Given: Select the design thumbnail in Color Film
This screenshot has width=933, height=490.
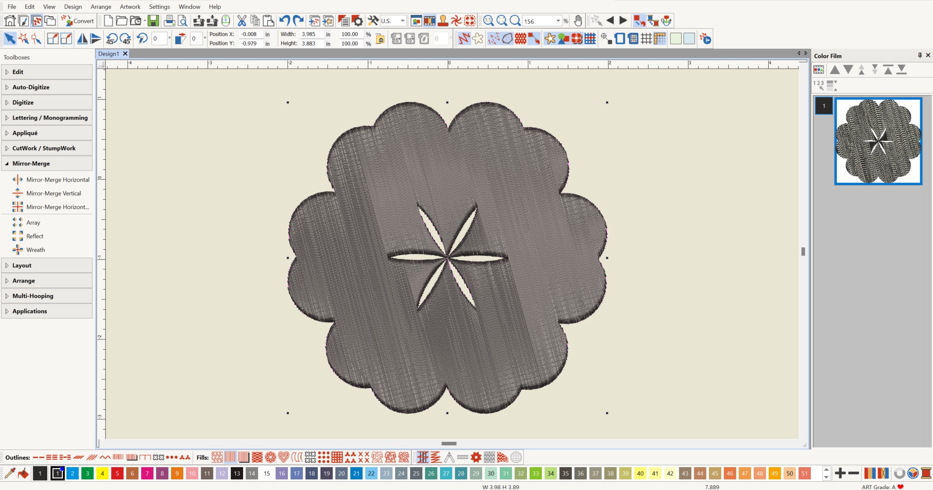Looking at the screenshot, I should pyautogui.click(x=878, y=141).
